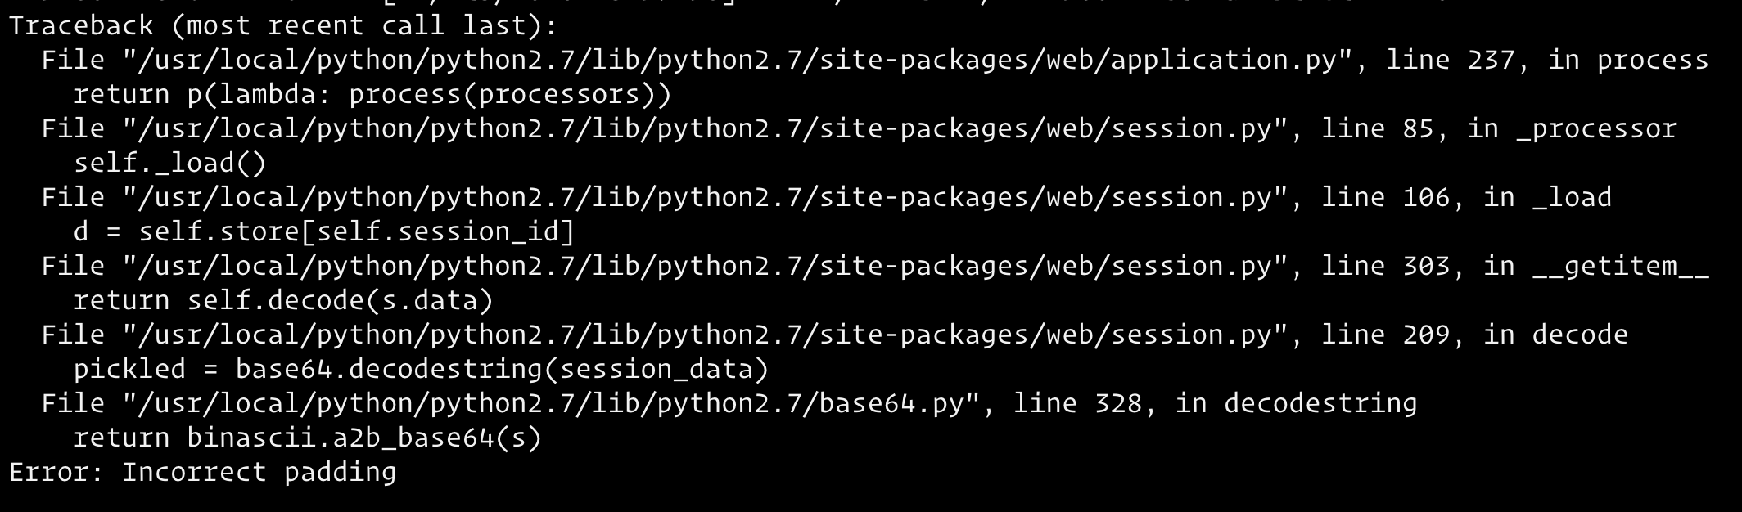This screenshot has width=1742, height=512.
Task: Click the '__getitem__' function name
Action: click(x=1620, y=267)
